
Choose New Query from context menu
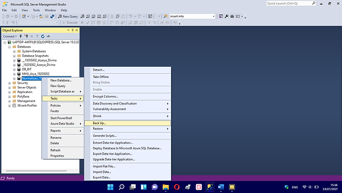pos(63,86)
